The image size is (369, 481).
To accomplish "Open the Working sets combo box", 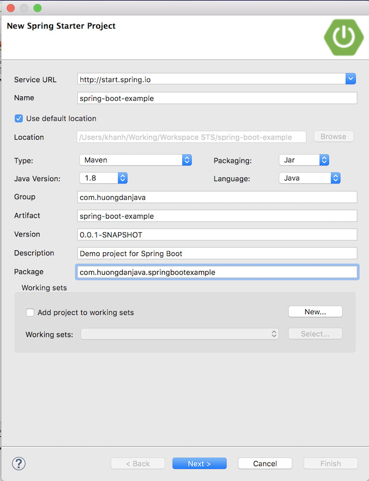I will [x=180, y=334].
